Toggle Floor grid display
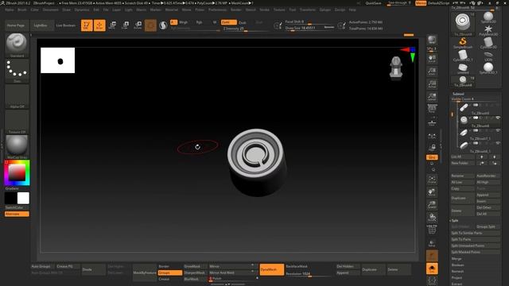This screenshot has width=509, height=286. (432, 122)
